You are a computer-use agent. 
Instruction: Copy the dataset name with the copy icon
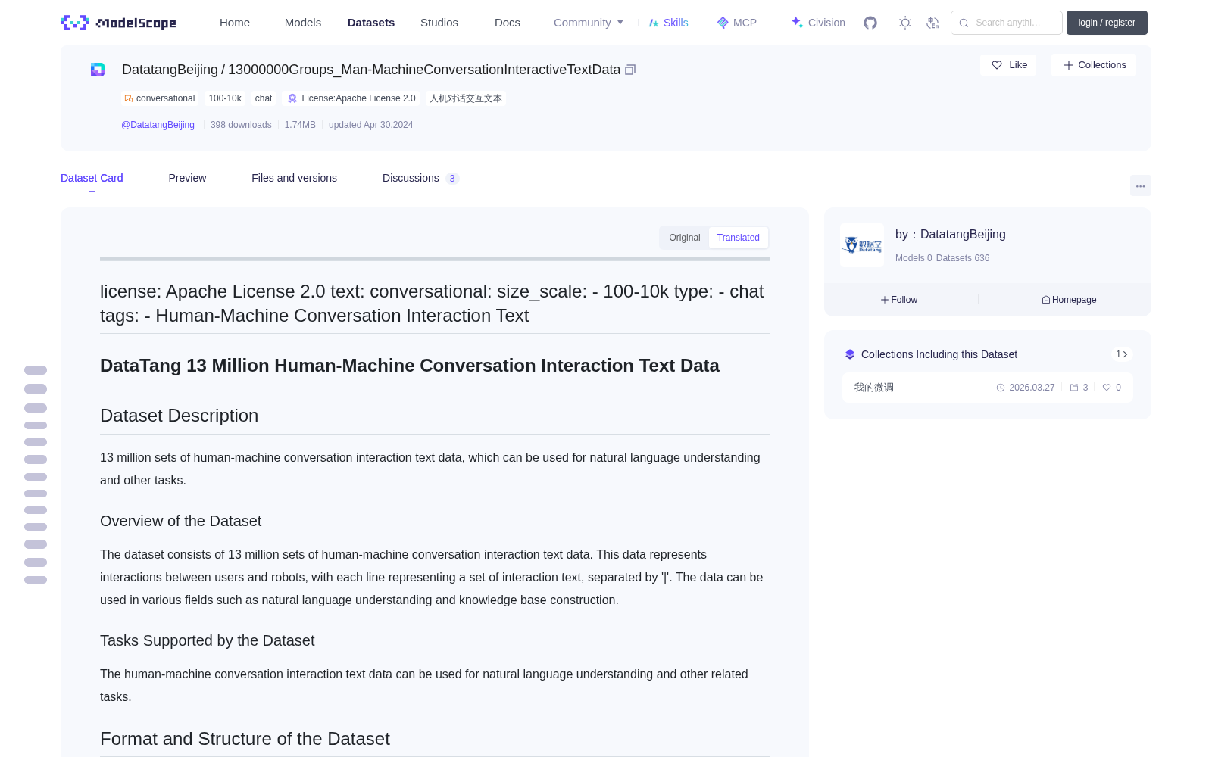629,70
